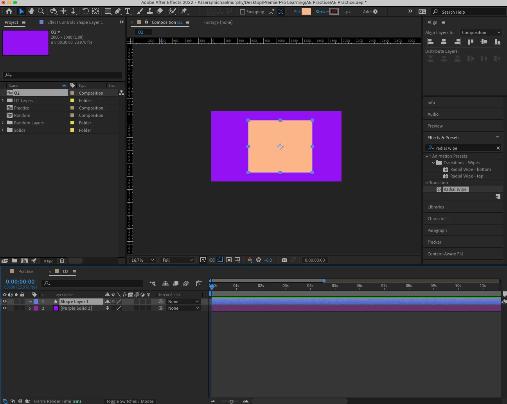
Task: Expand the Random Layers folder
Action: tap(3, 123)
